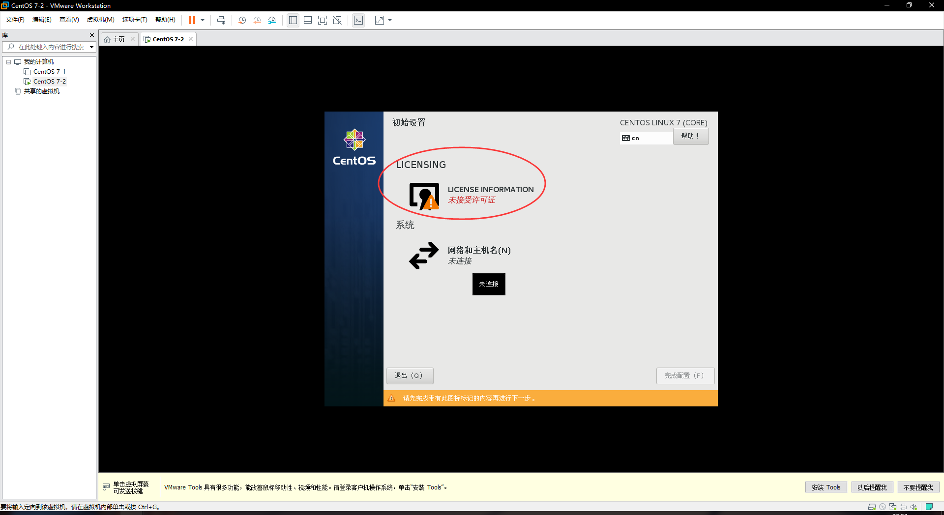Click the 帮助! help button in CentOS setup
This screenshot has width=944, height=515.
click(691, 136)
